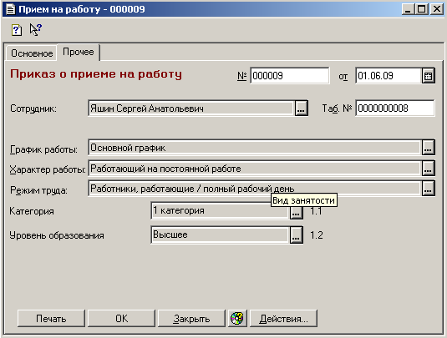Screen dimensions: 447x338
Task: Open the Действия... menu button
Action: pos(283,318)
